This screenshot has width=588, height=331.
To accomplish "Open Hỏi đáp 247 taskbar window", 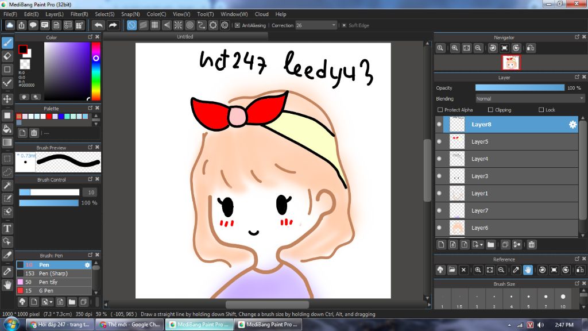I will click(60, 325).
